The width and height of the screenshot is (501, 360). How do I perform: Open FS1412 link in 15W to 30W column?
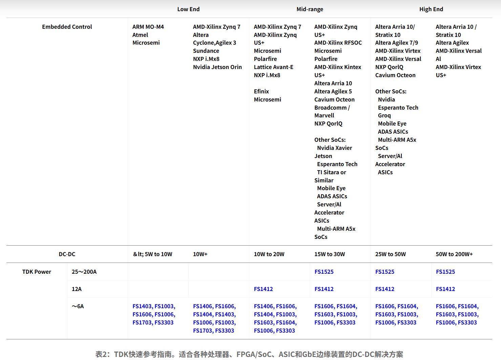[x=324, y=289]
